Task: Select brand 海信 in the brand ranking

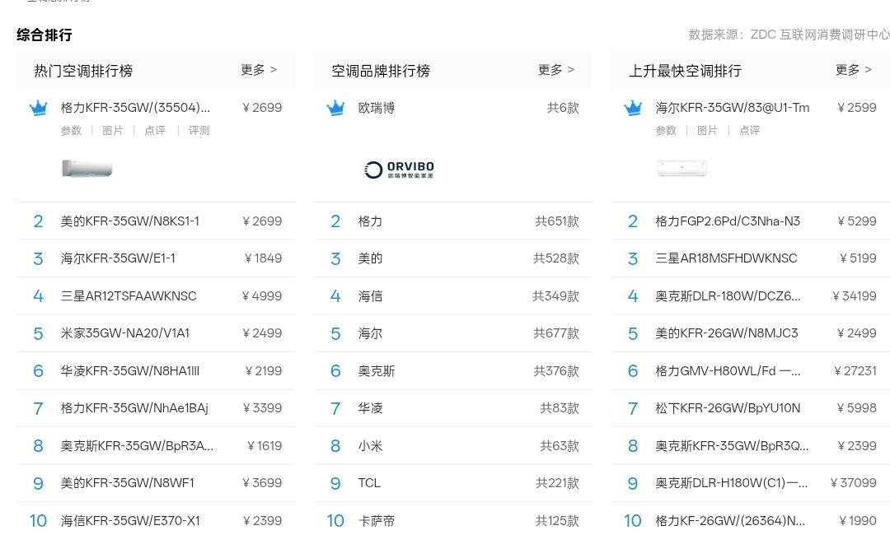Action: point(370,296)
